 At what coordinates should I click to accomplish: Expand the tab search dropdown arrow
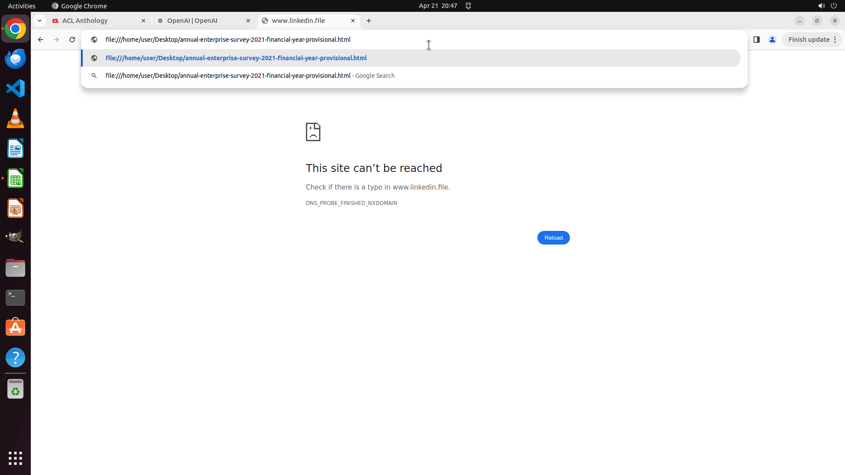(x=40, y=21)
